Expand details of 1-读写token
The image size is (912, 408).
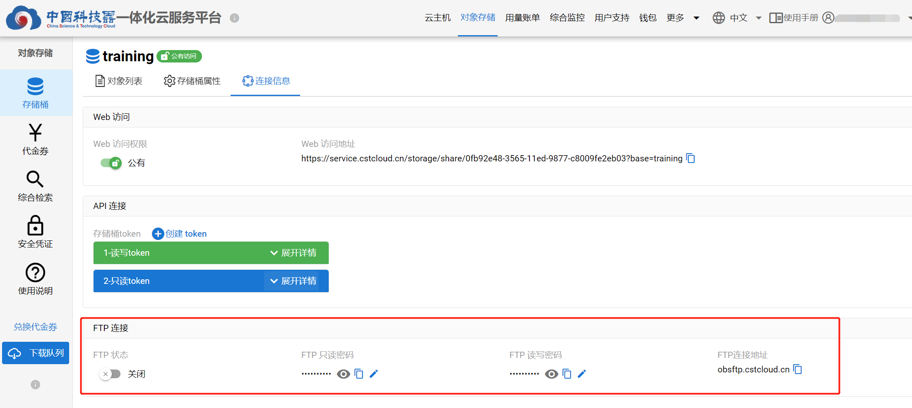(x=294, y=253)
